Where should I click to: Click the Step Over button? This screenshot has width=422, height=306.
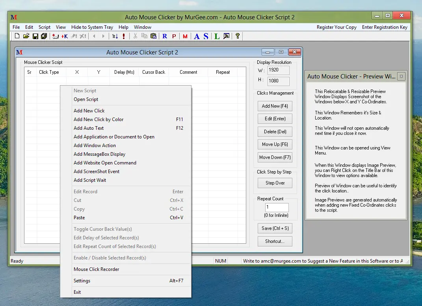pyautogui.click(x=275, y=183)
